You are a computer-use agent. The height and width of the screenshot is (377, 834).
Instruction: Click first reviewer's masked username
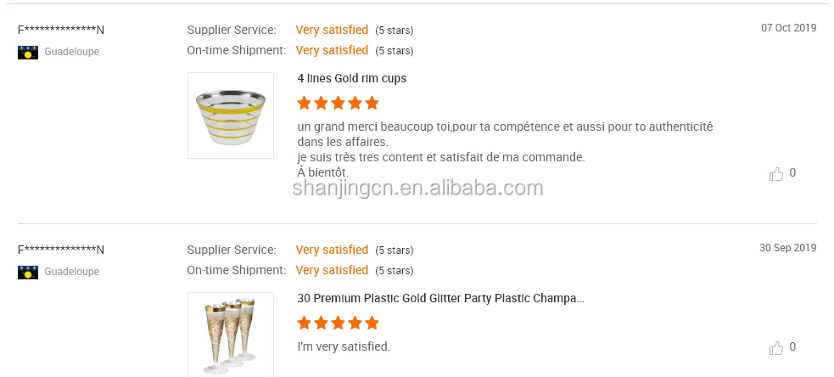point(61,30)
